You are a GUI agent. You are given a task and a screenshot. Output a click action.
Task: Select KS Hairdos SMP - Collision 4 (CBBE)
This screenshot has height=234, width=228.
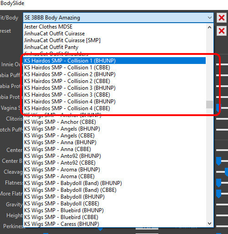[x=115, y=108]
